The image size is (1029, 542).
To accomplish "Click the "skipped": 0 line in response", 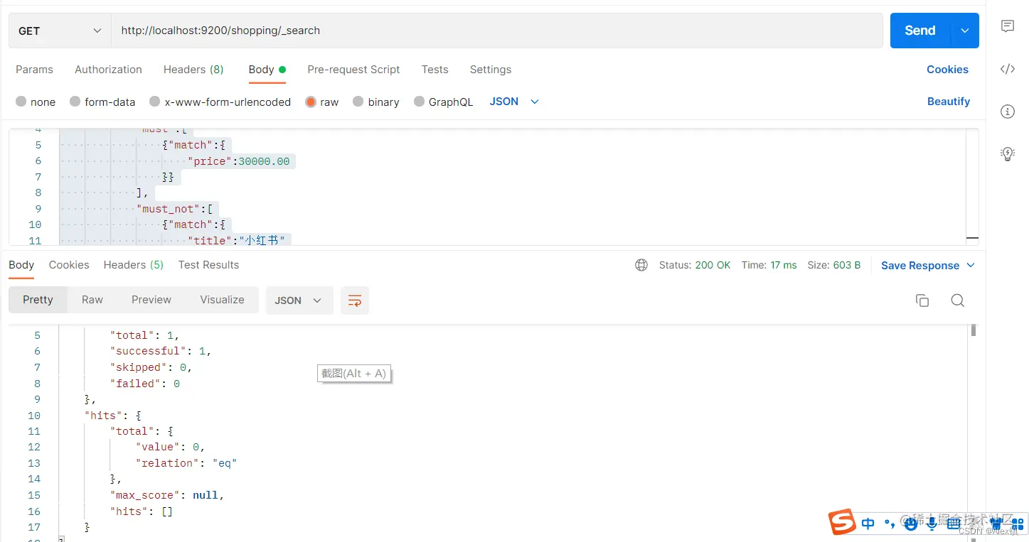I will tap(151, 367).
